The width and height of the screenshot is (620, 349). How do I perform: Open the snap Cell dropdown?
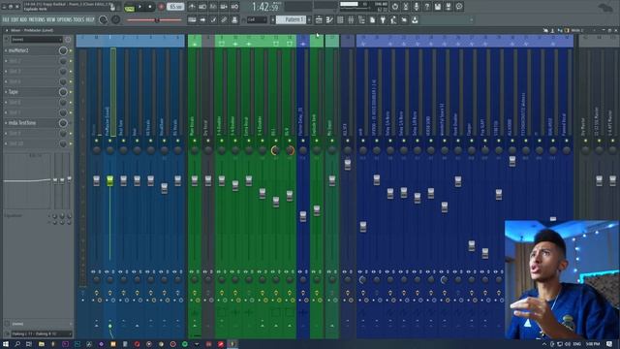[x=257, y=19]
